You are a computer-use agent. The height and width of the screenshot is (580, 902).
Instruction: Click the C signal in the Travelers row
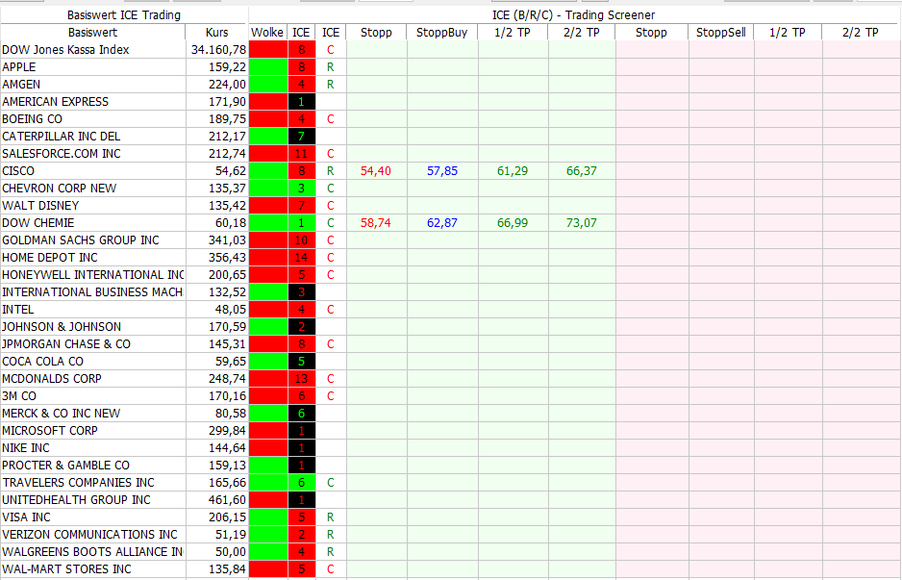pyautogui.click(x=330, y=483)
